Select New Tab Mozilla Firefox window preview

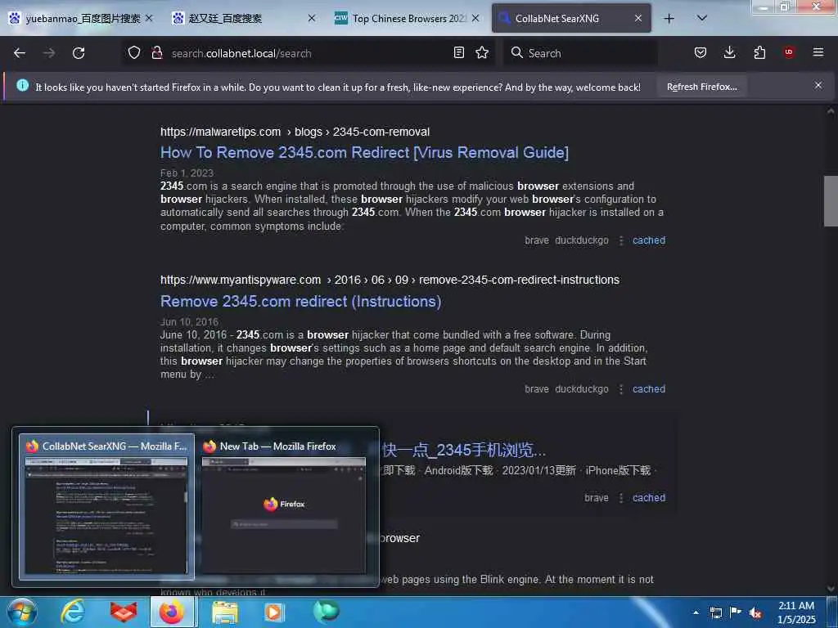coord(284,506)
